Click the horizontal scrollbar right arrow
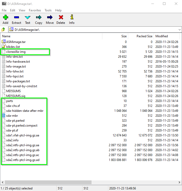Viewport: 182px width, 191px height. pos(179,182)
